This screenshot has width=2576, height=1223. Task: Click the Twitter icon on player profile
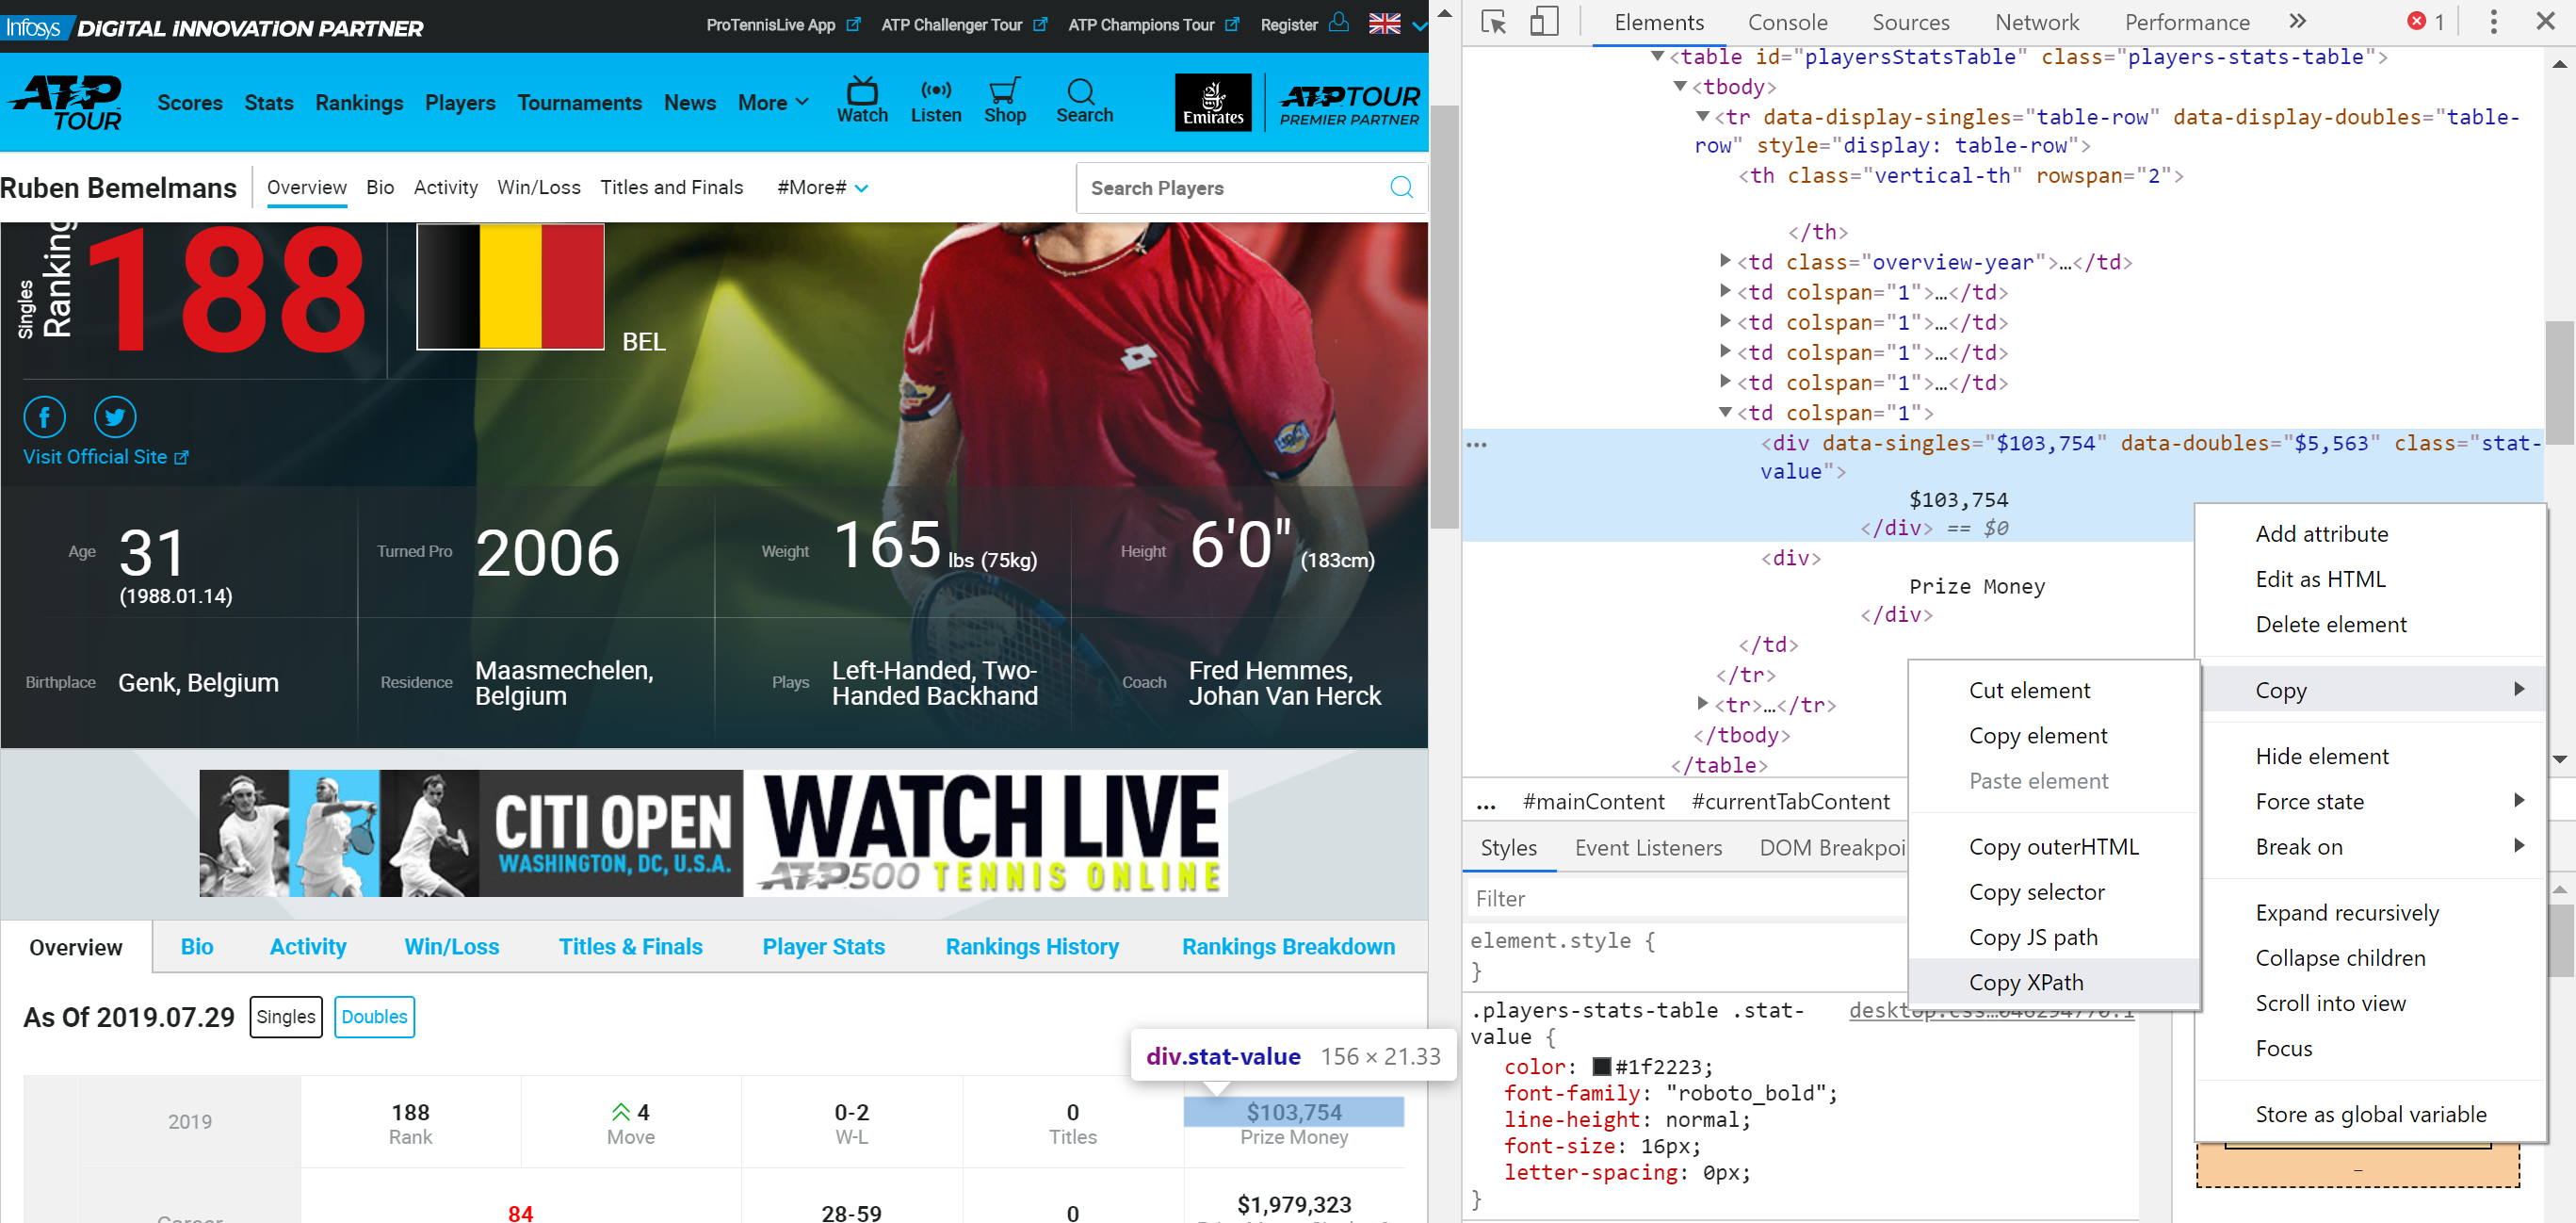click(x=115, y=417)
